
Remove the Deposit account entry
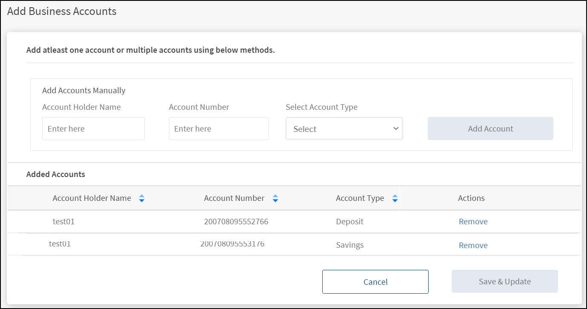click(473, 222)
